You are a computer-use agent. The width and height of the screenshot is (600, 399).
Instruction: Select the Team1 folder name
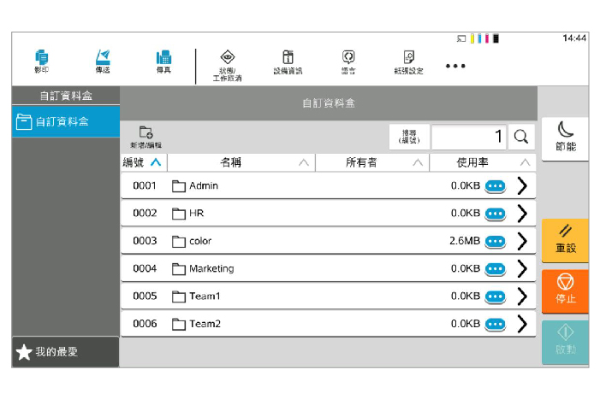click(x=205, y=296)
